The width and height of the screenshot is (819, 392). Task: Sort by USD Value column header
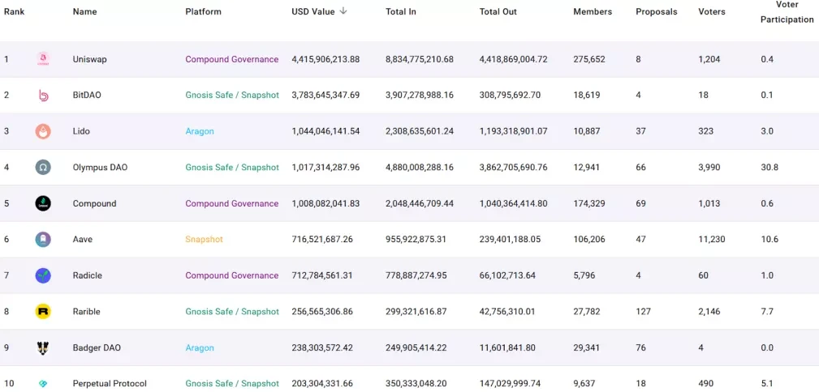click(x=313, y=11)
